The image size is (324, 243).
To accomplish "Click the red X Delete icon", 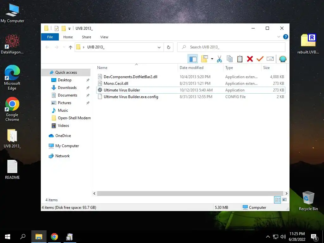I will pos(250,59).
